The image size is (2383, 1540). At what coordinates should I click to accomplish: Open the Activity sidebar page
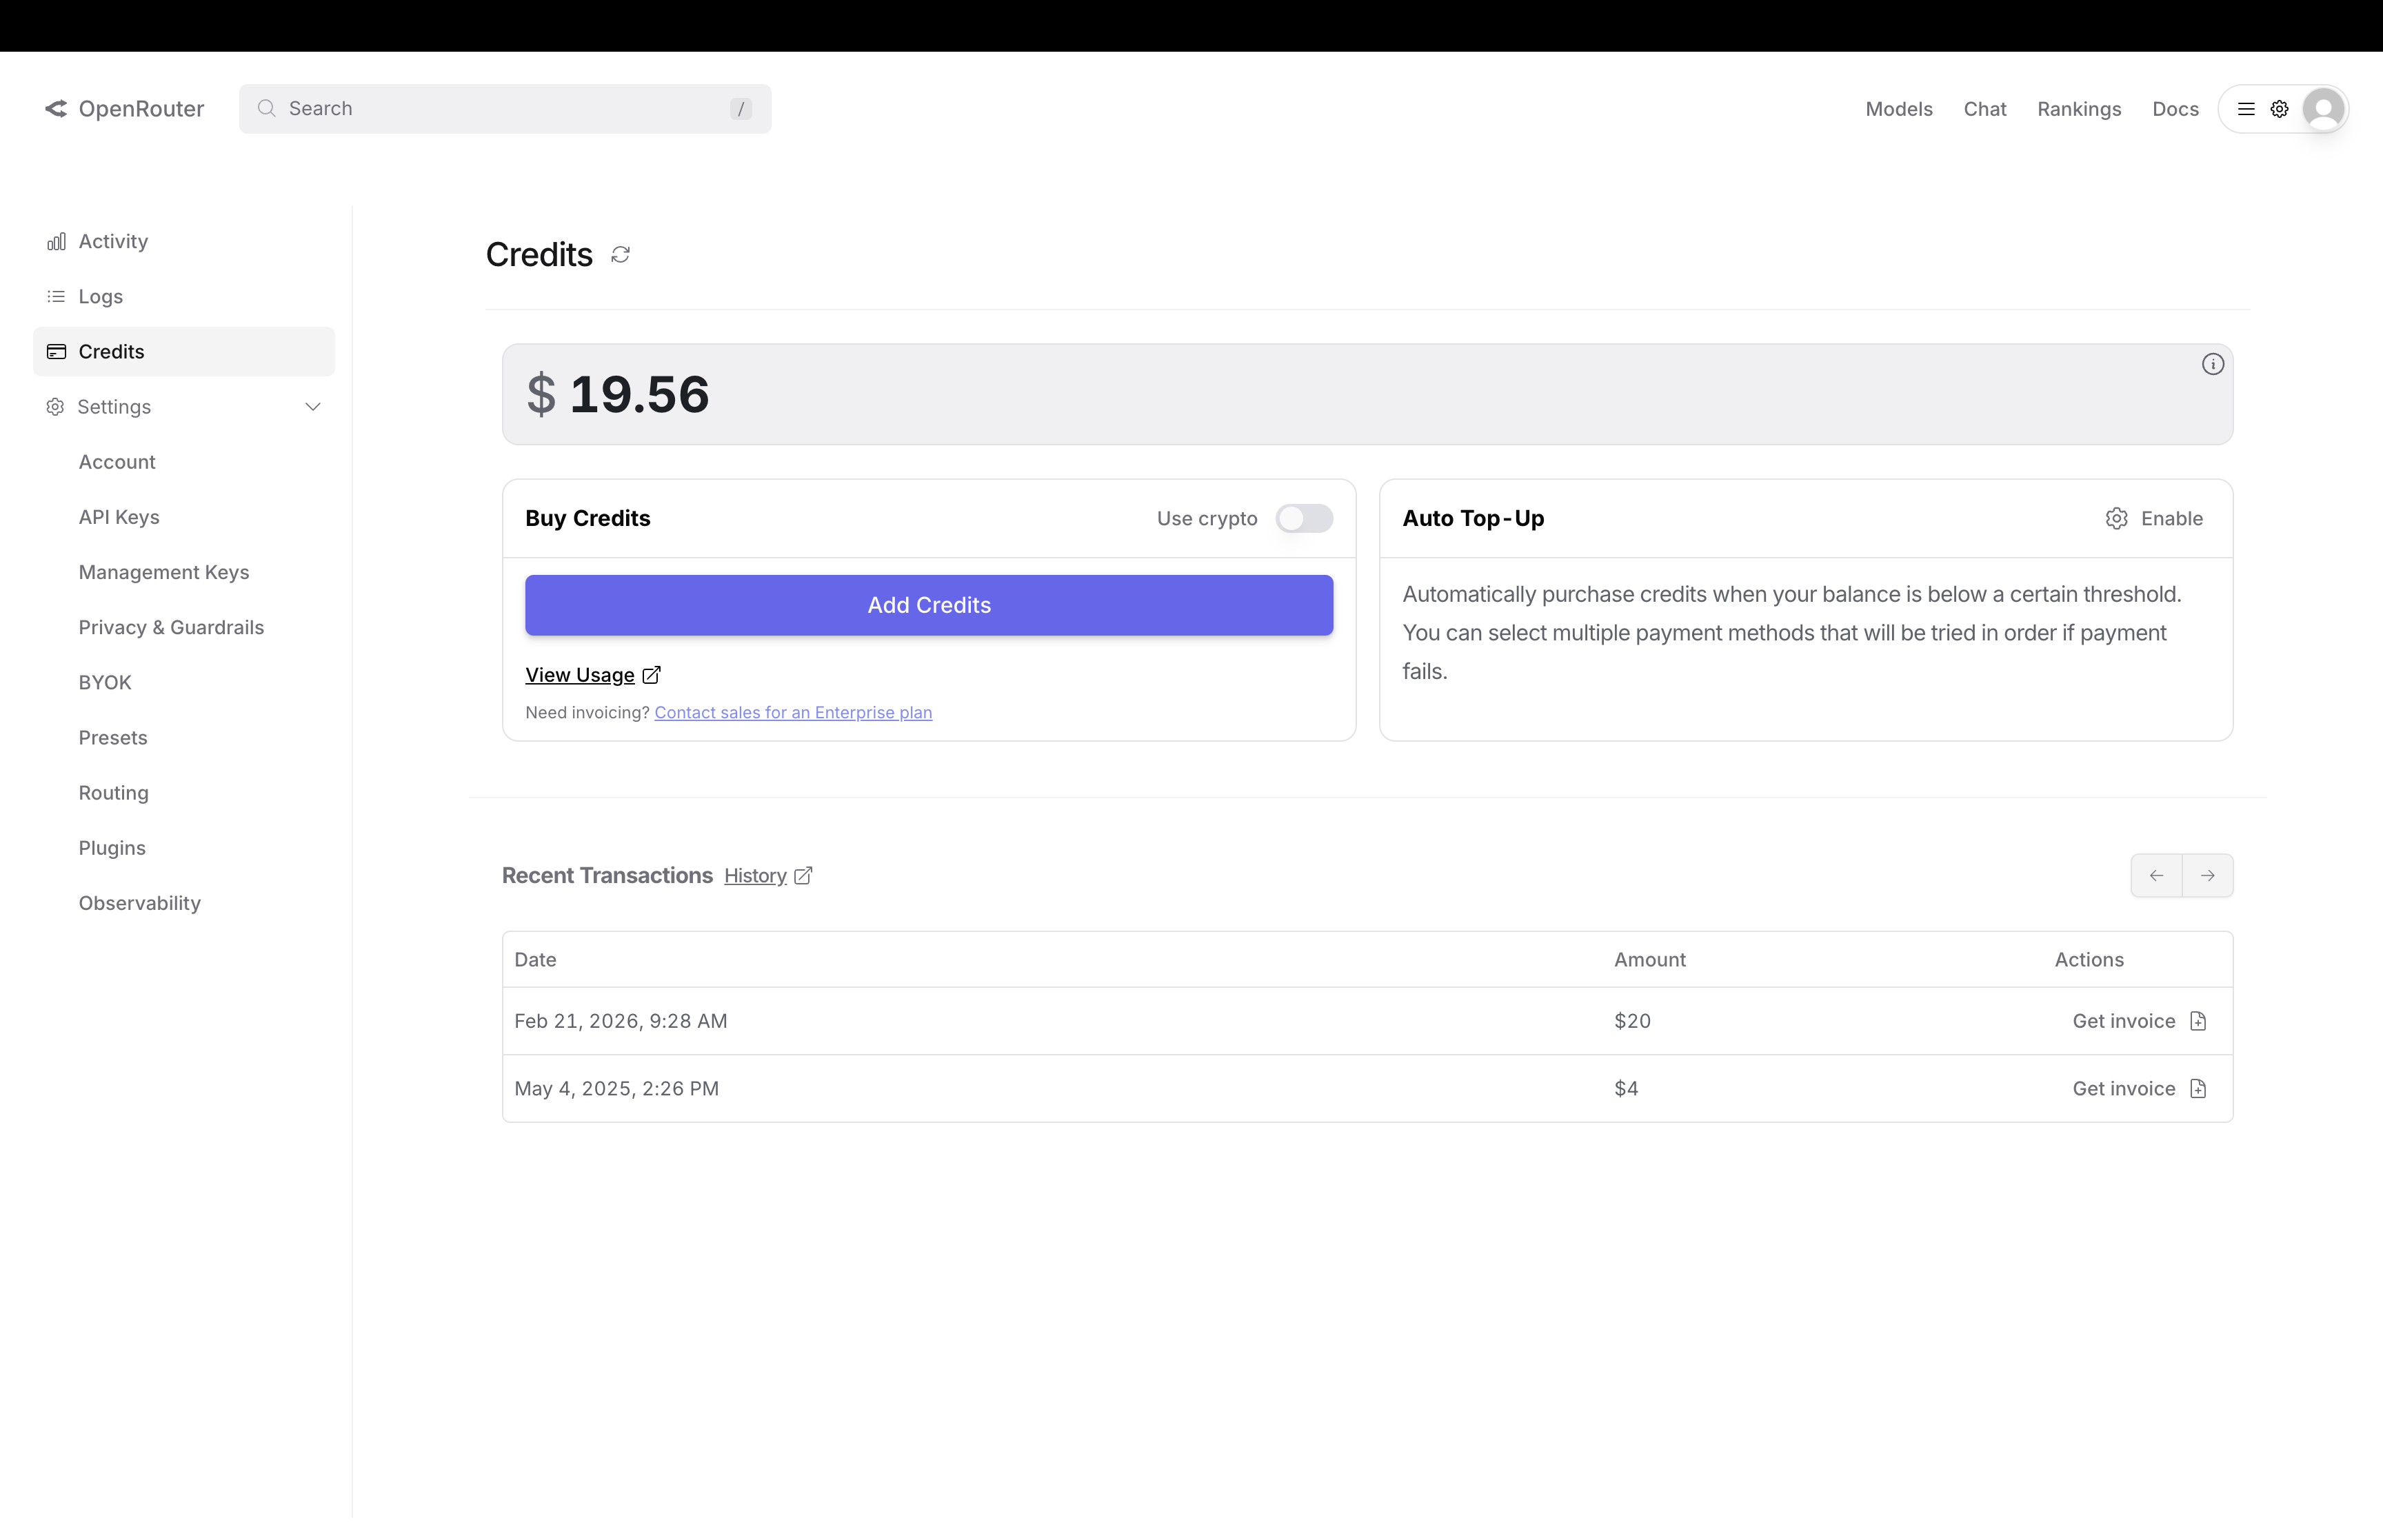(x=113, y=241)
